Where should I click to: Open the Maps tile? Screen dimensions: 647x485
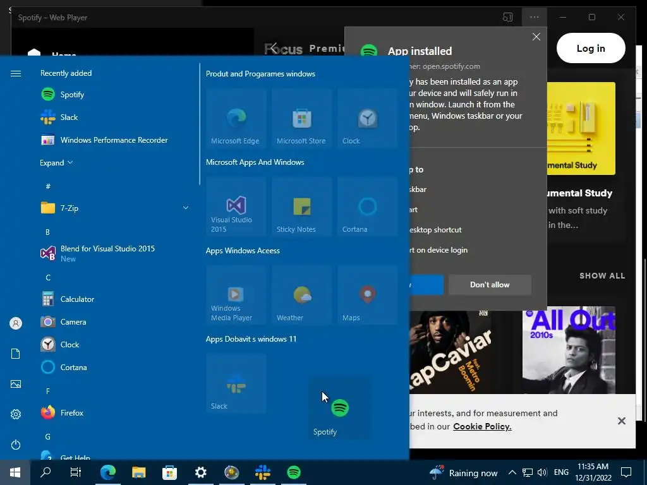pyautogui.click(x=367, y=296)
